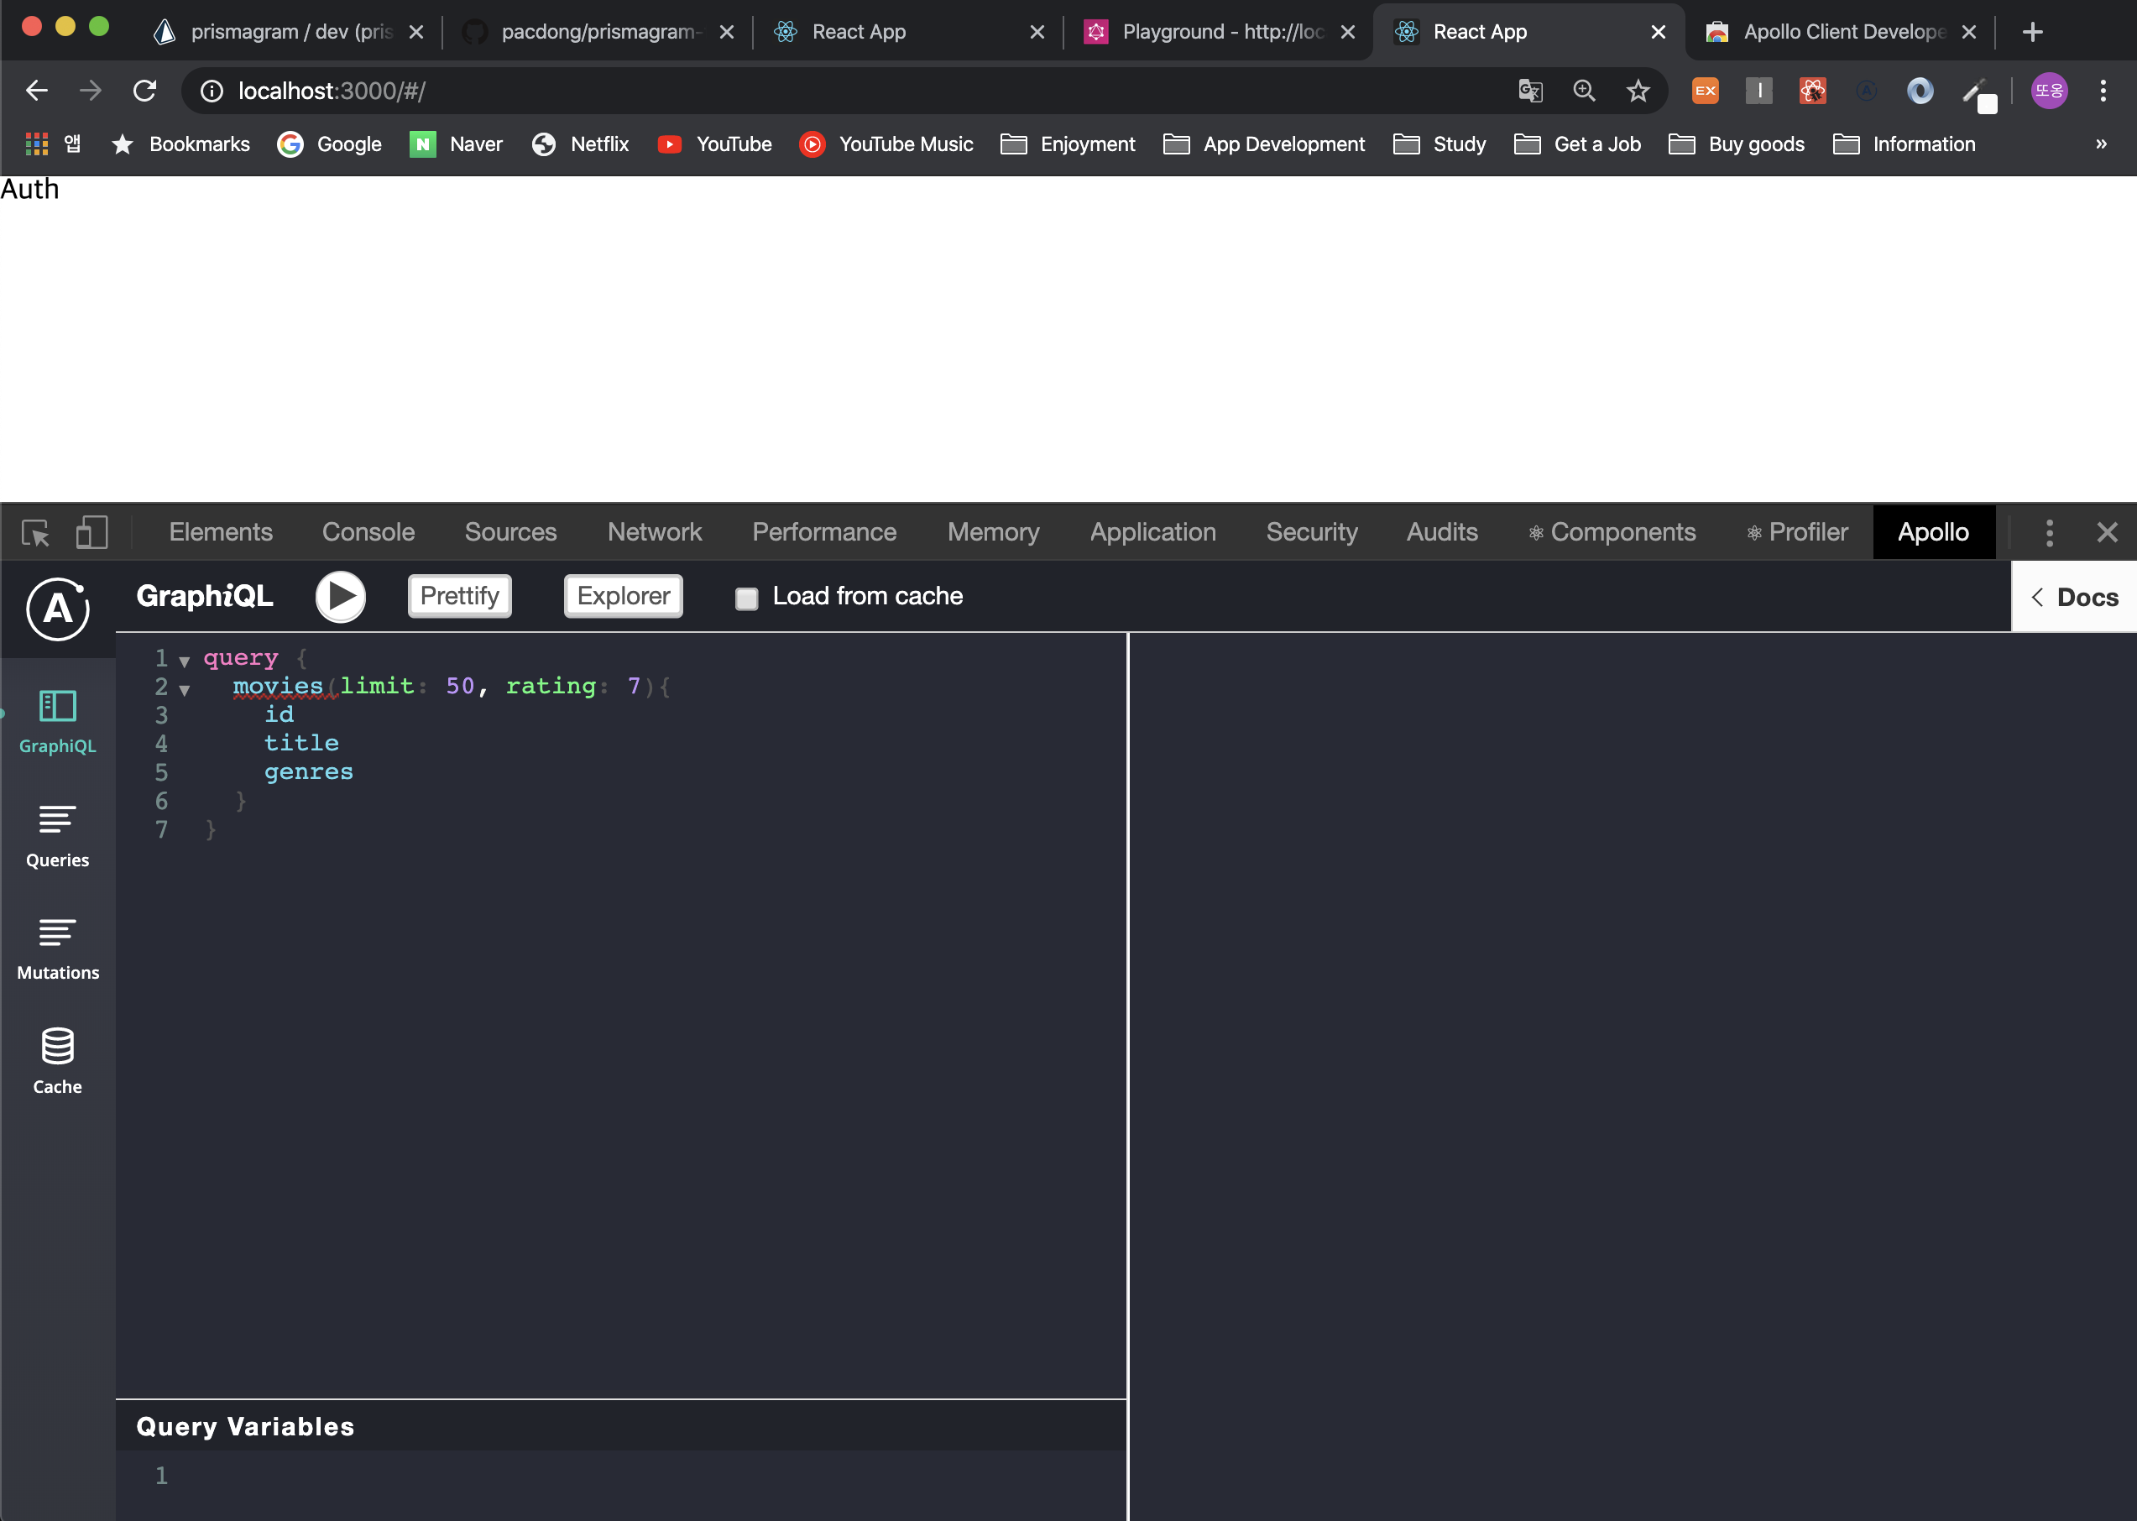Click the genres field in the query editor
The height and width of the screenshot is (1521, 2137).
coord(309,771)
